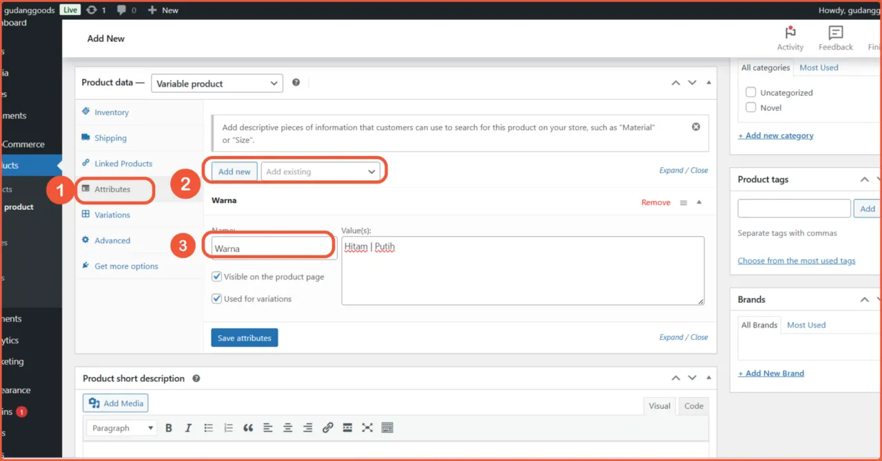Insert a bulleted list in the editor
The height and width of the screenshot is (461, 882).
click(208, 427)
